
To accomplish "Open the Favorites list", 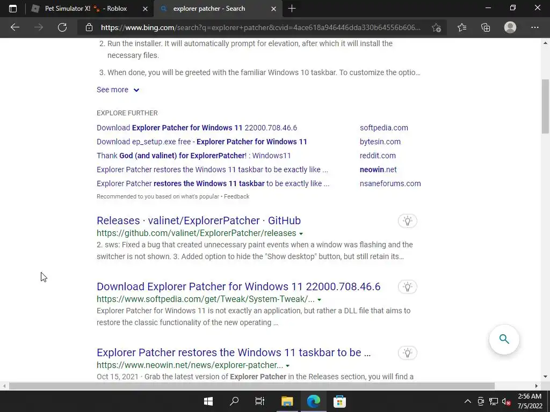I will (x=462, y=27).
